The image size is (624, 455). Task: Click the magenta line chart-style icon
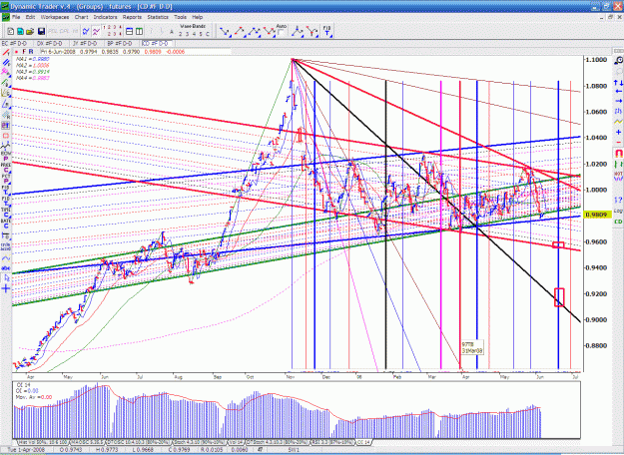[96, 31]
